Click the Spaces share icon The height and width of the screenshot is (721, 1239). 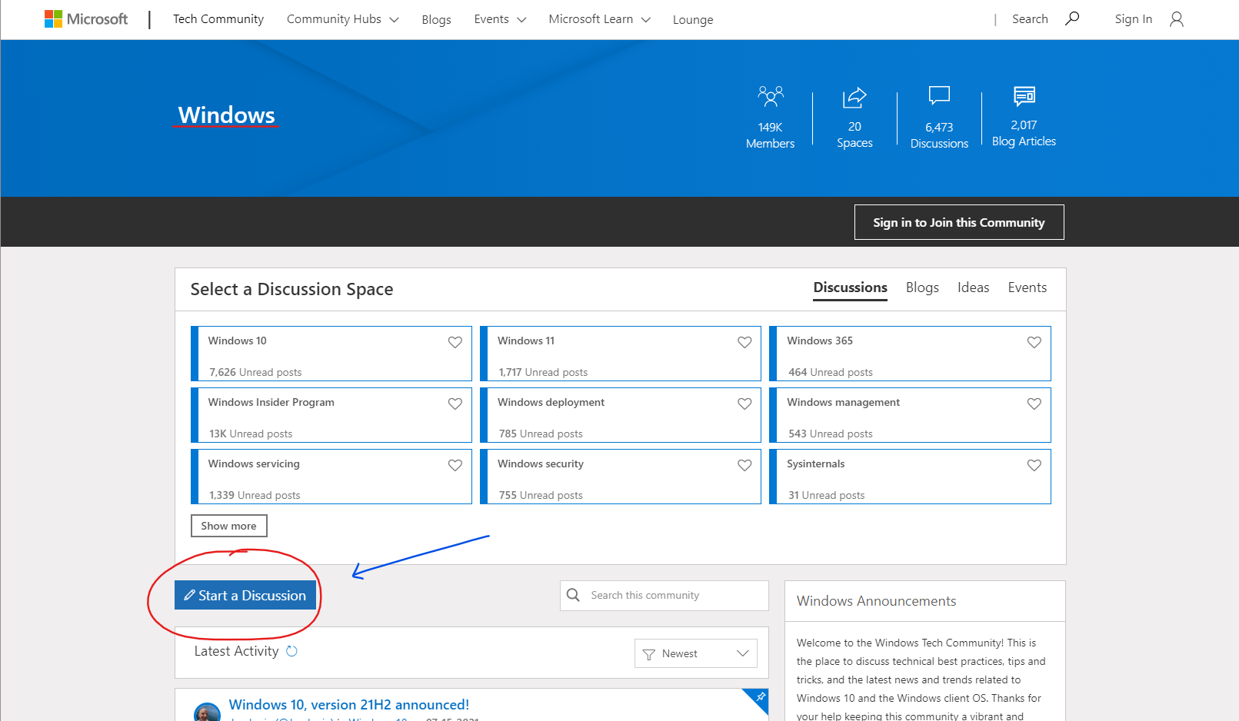point(854,97)
